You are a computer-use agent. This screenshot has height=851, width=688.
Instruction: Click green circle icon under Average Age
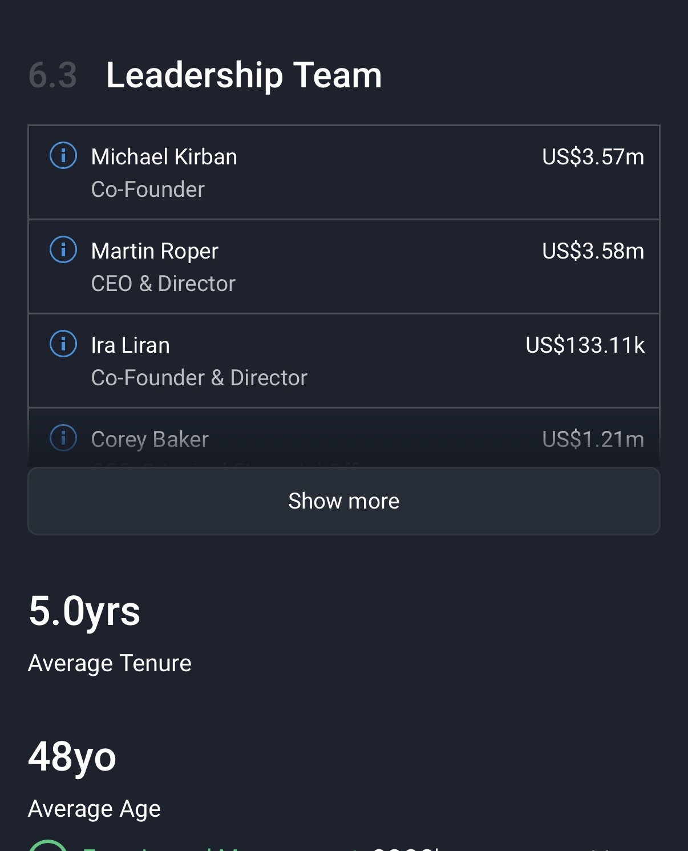(x=48, y=846)
